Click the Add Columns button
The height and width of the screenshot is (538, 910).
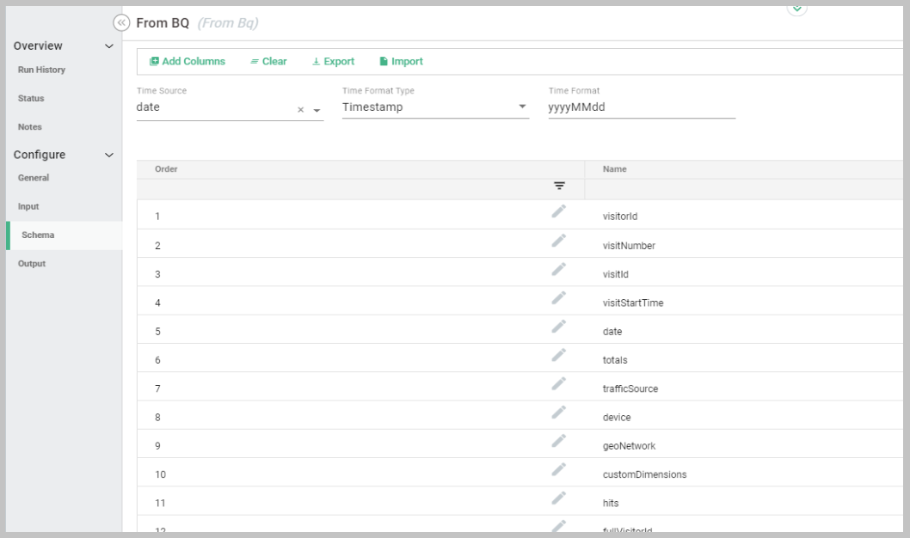[187, 62]
